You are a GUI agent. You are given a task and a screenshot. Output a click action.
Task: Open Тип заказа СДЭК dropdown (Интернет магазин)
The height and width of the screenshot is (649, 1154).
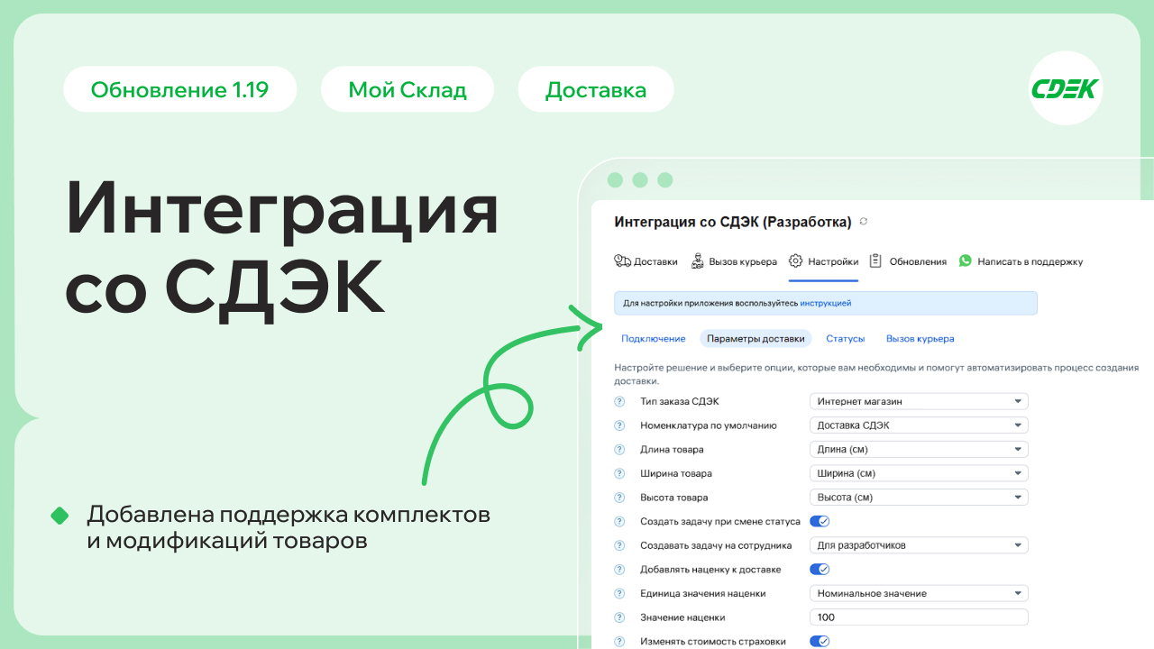tap(919, 401)
